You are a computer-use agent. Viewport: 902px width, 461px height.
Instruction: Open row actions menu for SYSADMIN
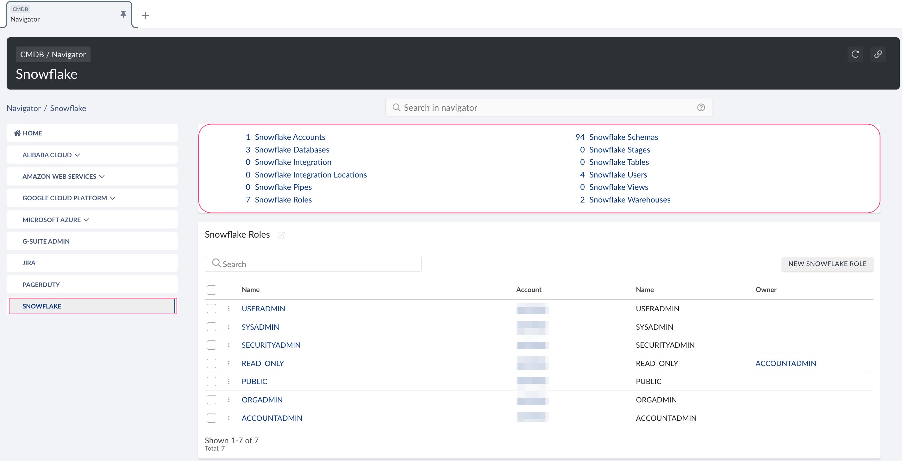coord(229,327)
